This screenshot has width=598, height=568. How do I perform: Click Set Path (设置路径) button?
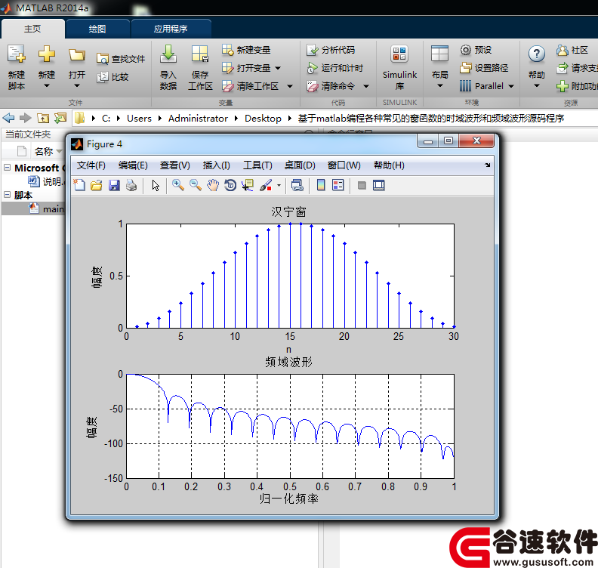click(x=484, y=68)
